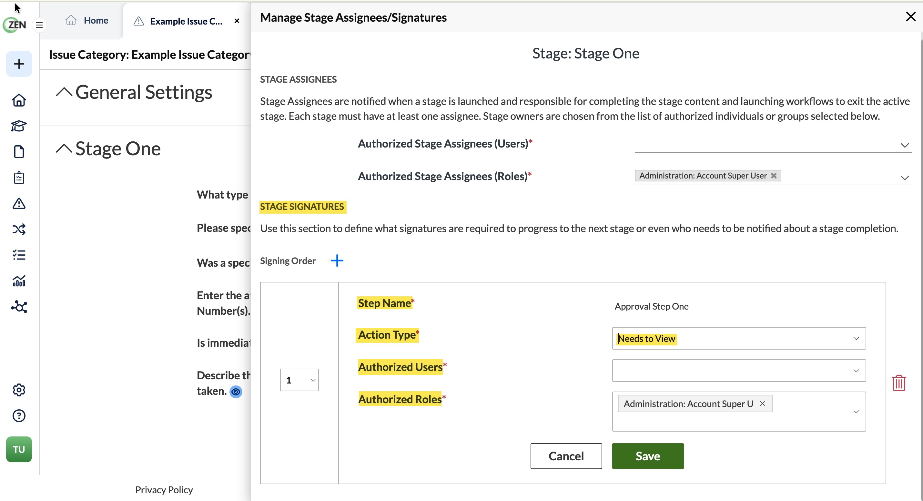This screenshot has height=501, width=923.
Task: Open the signing order number dropdown
Action: coord(299,380)
